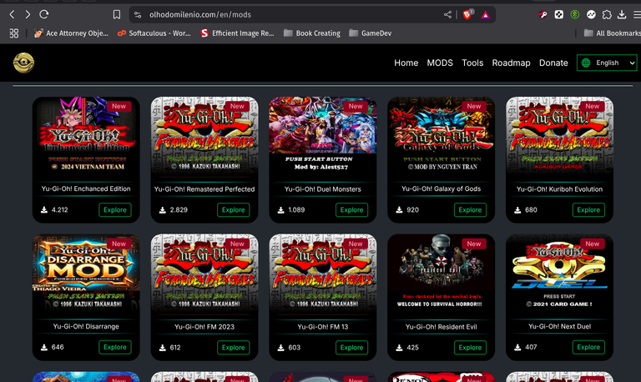
Task: Click "Yu-Gi-Oh! Remastered Perfected" title text
Action: click(204, 189)
